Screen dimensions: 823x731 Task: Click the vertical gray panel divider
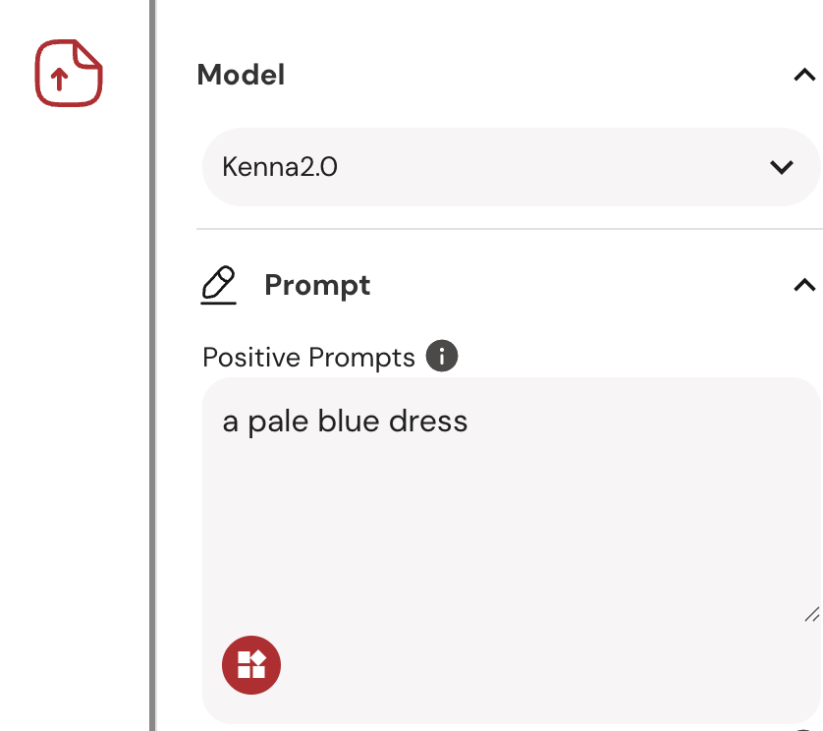coord(153,365)
